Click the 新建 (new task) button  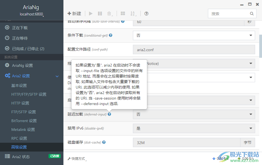pyautogui.click(x=74, y=13)
